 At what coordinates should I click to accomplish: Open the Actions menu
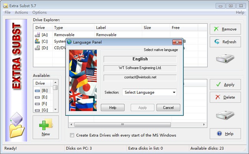(x=21, y=12)
